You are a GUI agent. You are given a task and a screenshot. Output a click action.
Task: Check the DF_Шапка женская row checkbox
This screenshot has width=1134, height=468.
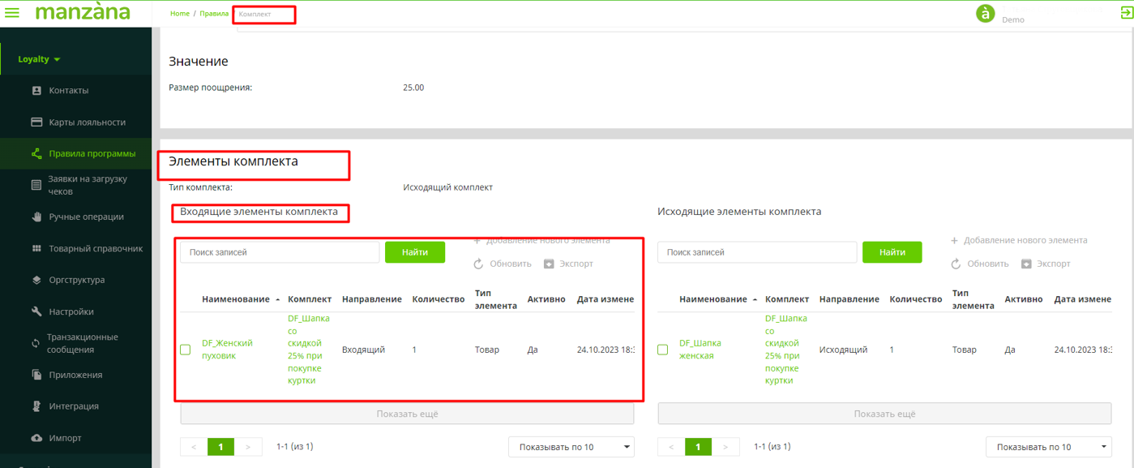pyautogui.click(x=663, y=350)
